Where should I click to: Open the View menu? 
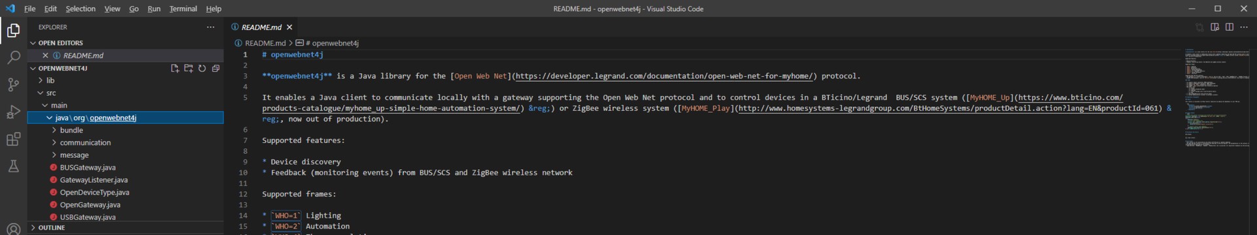coord(113,8)
